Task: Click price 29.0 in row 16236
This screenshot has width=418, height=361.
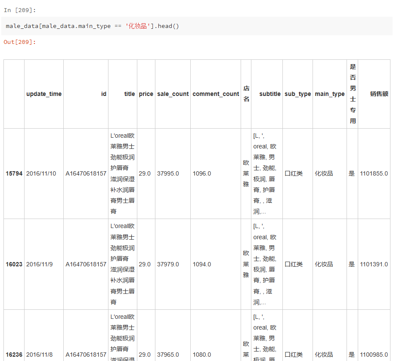Action: 145,355
